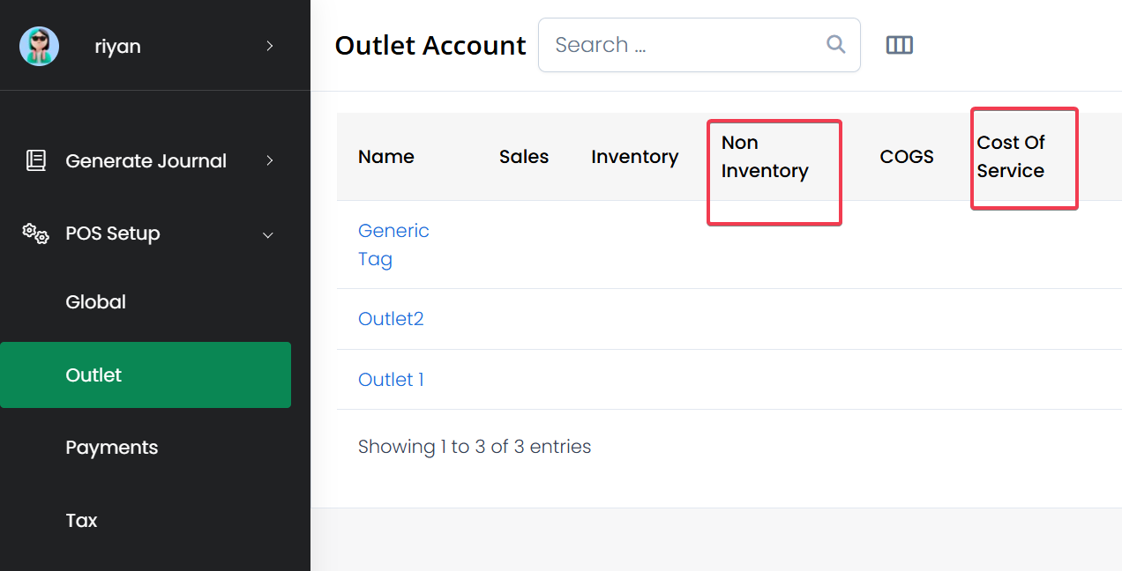Image resolution: width=1122 pixels, height=571 pixels.
Task: Open the Outlet 1 account link
Action: coord(391,379)
